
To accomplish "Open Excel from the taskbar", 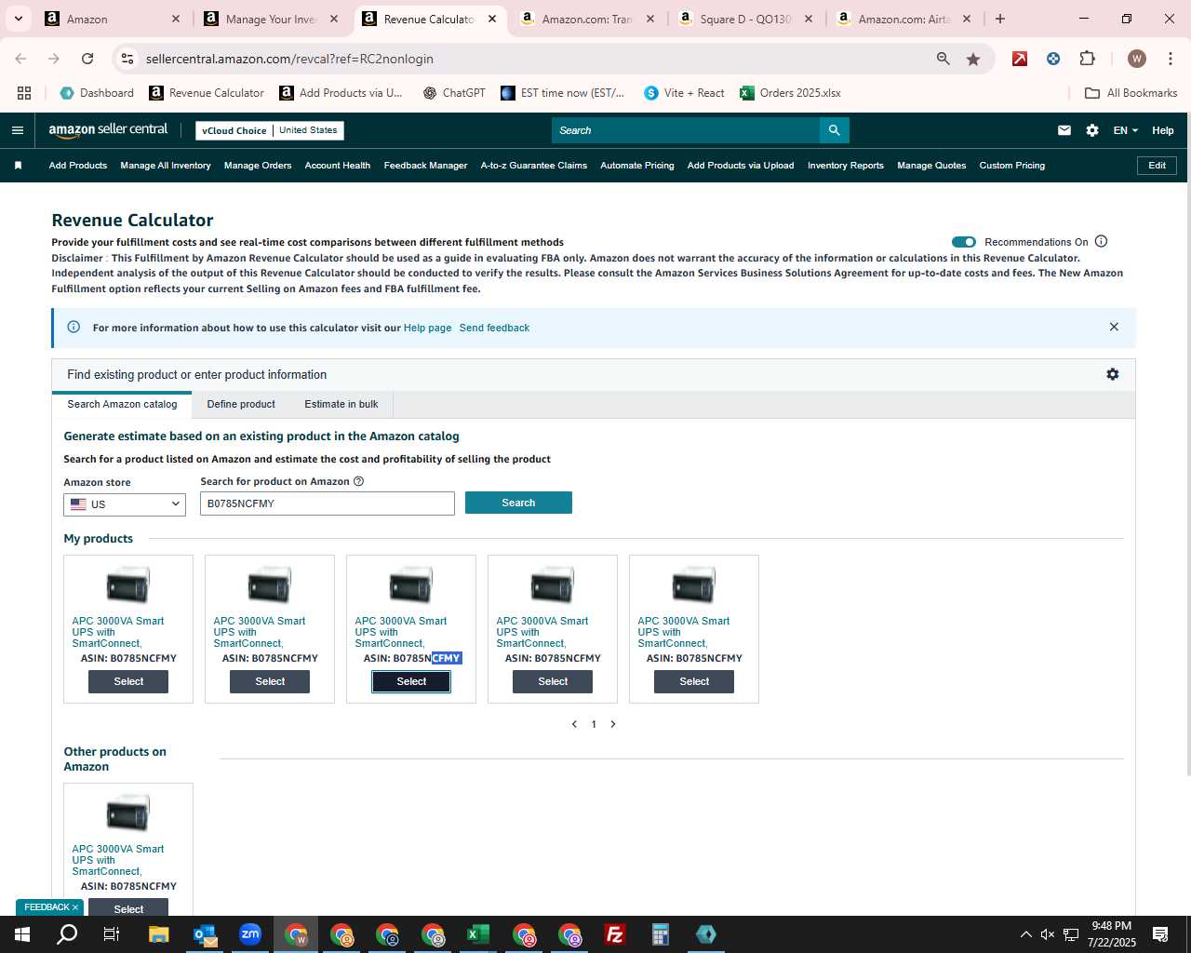I will point(478,934).
